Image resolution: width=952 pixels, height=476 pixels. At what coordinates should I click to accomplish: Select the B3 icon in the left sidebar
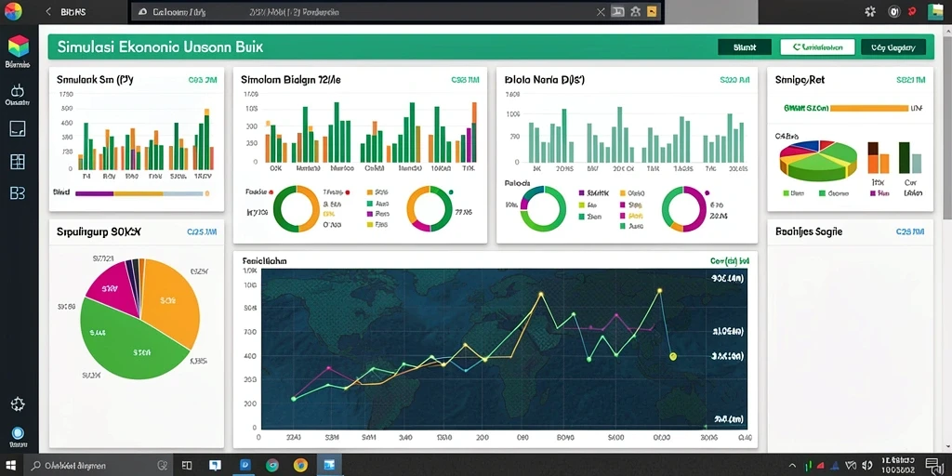(18, 193)
